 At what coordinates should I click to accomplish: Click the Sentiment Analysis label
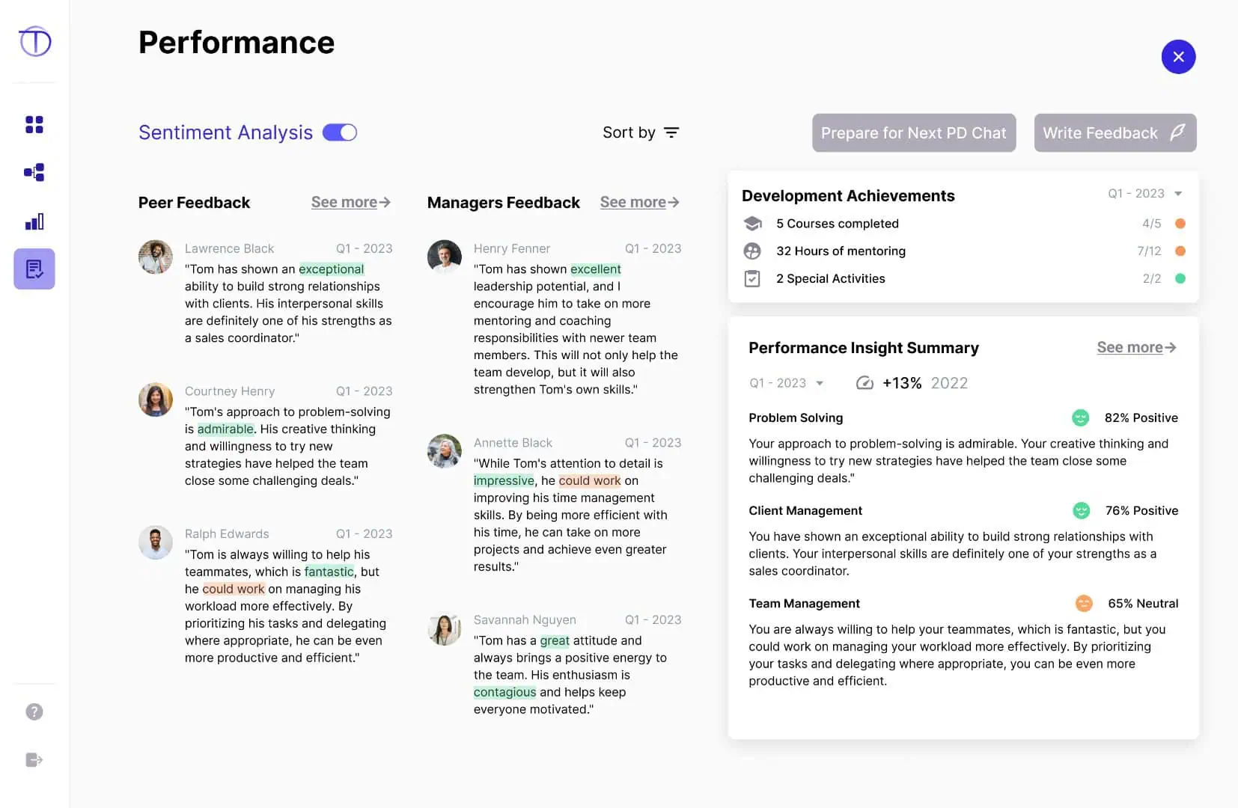coord(225,132)
